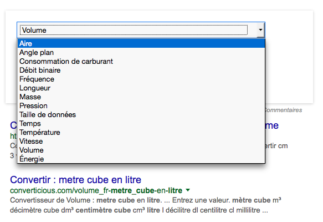Image resolution: width=323 pixels, height=222 pixels.
Task: Choose Angle plan option
Action: click(141, 52)
